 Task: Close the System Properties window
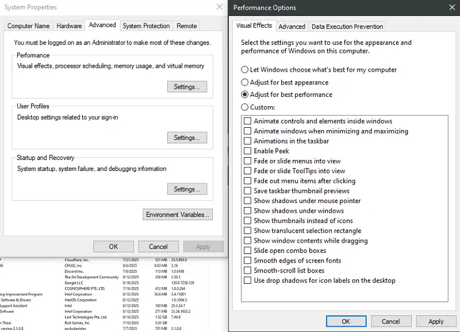click(x=219, y=7)
